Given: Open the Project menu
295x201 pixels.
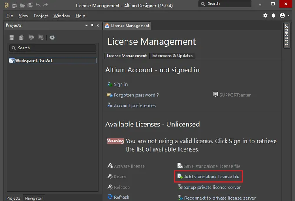Looking at the screenshot, I should [41, 16].
